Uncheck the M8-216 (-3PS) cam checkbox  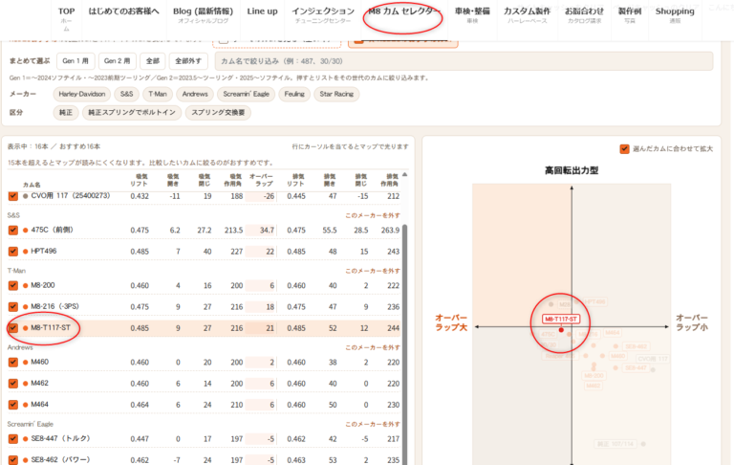click(13, 306)
